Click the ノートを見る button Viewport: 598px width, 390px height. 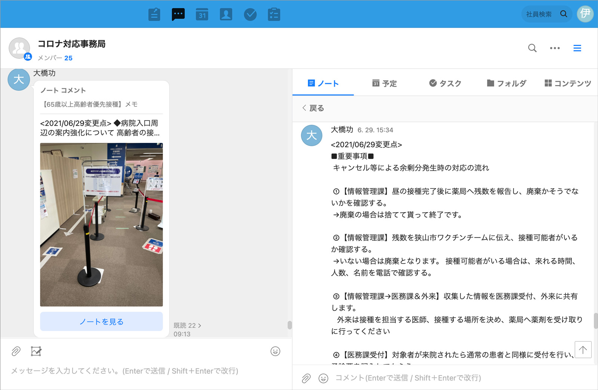101,321
